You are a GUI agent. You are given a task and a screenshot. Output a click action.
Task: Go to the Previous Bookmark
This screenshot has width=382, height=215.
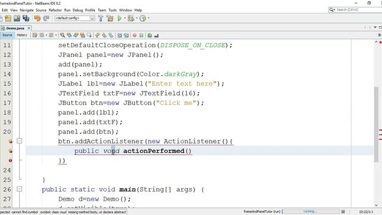coord(97,35)
